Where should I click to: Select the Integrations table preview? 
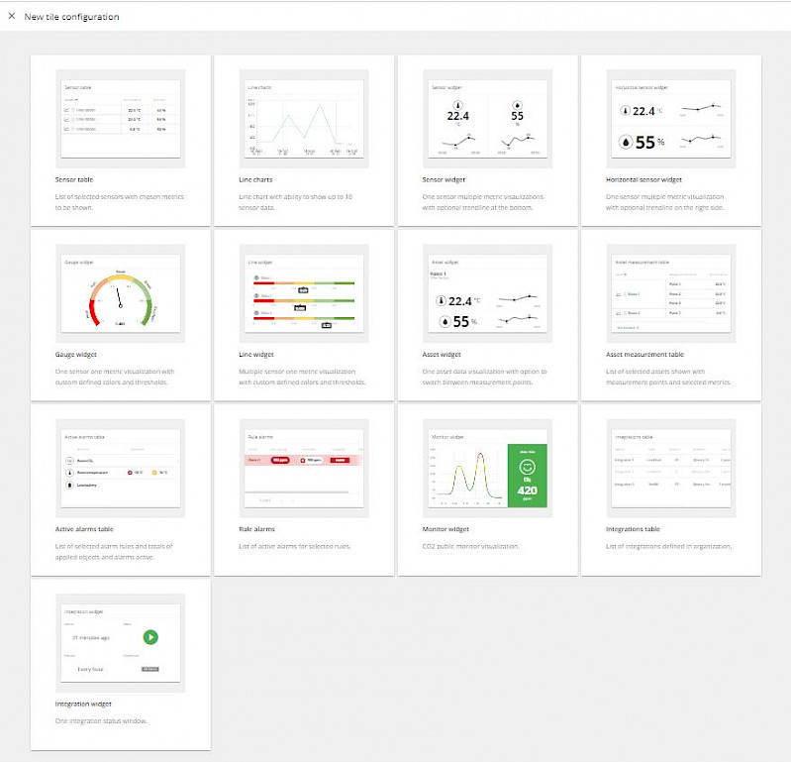coord(670,469)
